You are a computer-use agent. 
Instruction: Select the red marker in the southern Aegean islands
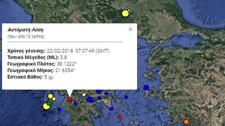pos(120,117)
